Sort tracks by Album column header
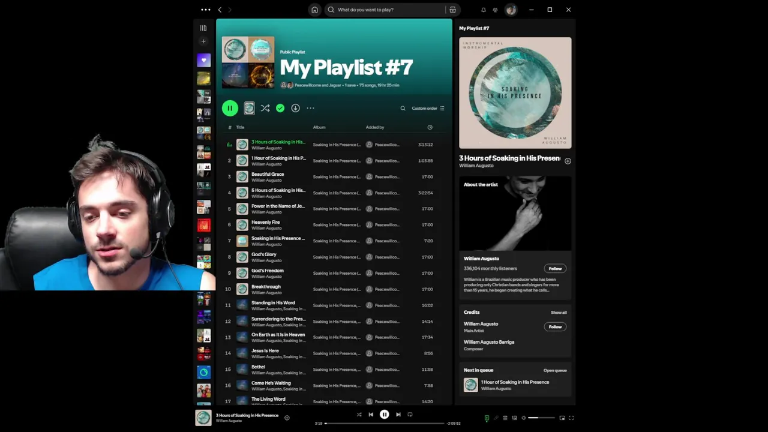 [x=319, y=127]
